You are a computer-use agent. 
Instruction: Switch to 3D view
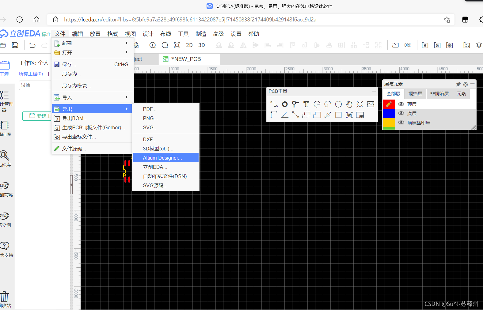pyautogui.click(x=201, y=45)
